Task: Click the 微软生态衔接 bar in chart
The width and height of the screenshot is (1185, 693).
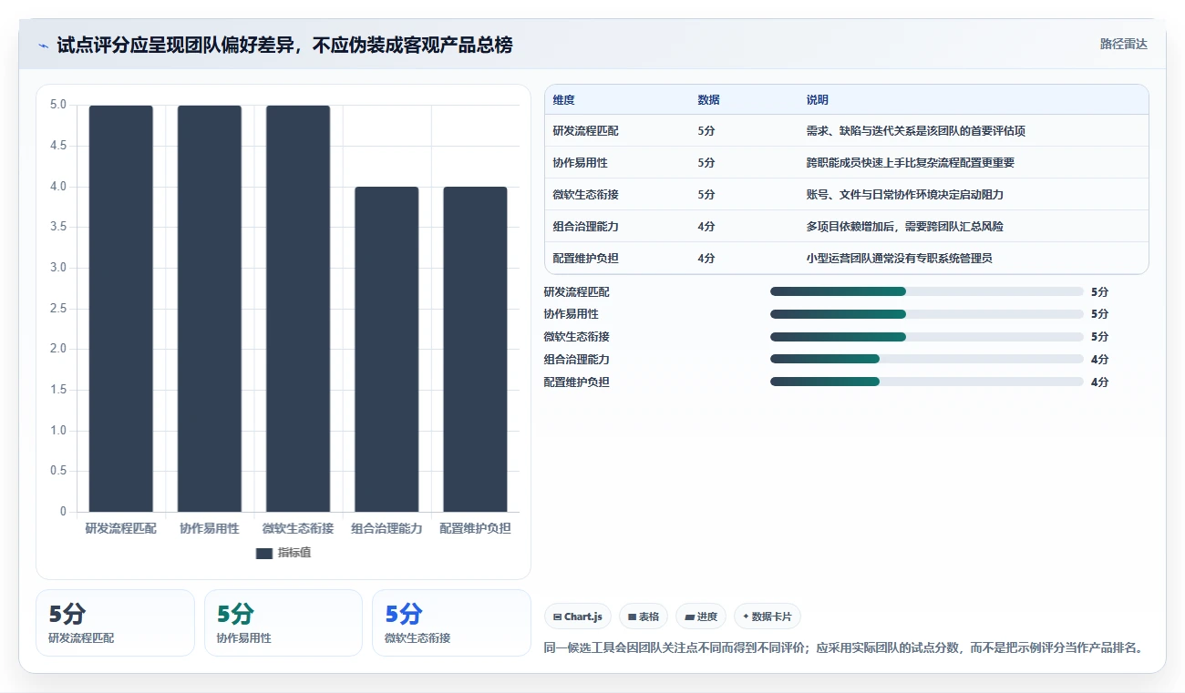Action: (298, 309)
